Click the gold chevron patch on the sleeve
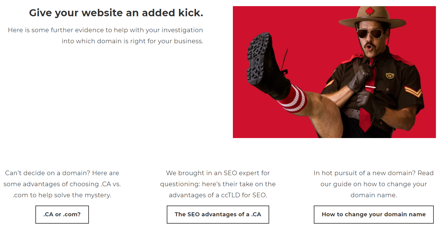 (413, 91)
